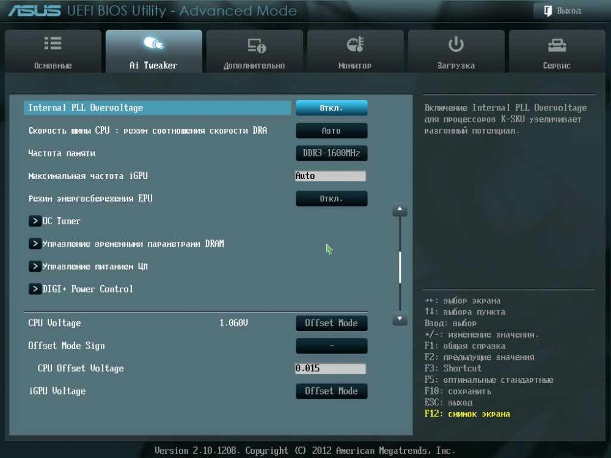Select the CPU Voltage row label
This screenshot has height=458, width=611.
[54, 323]
